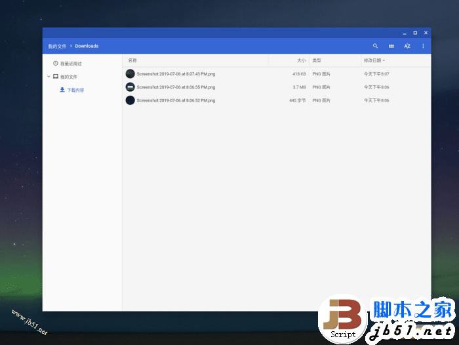Sort files by 名称 column header
The width and height of the screenshot is (459, 345).
(x=132, y=60)
